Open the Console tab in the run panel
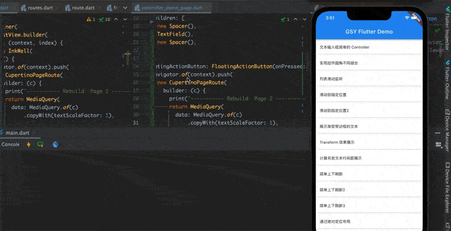The width and height of the screenshot is (451, 231). pos(10,144)
